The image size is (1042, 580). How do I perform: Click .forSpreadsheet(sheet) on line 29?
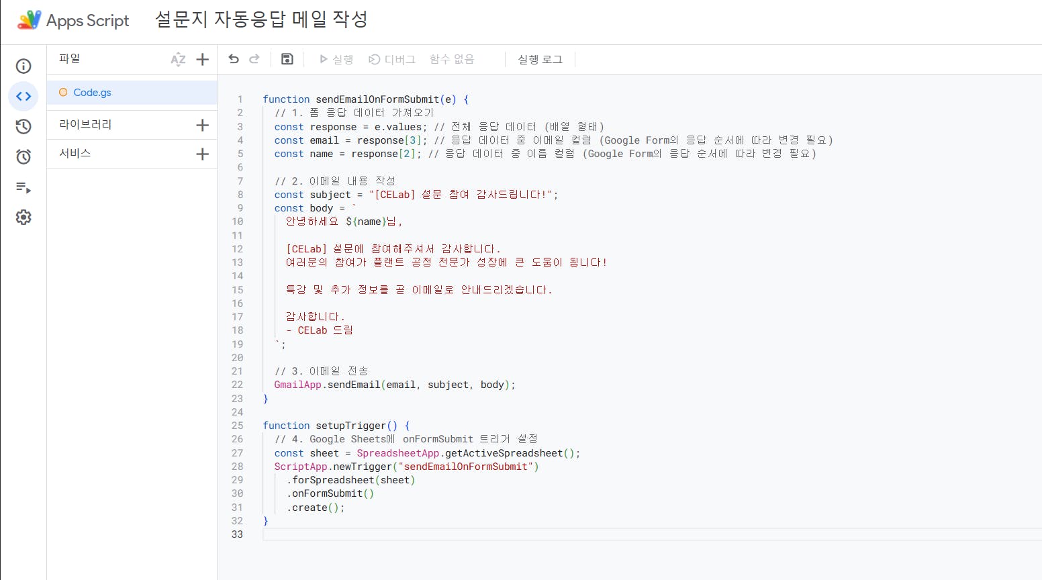(350, 480)
